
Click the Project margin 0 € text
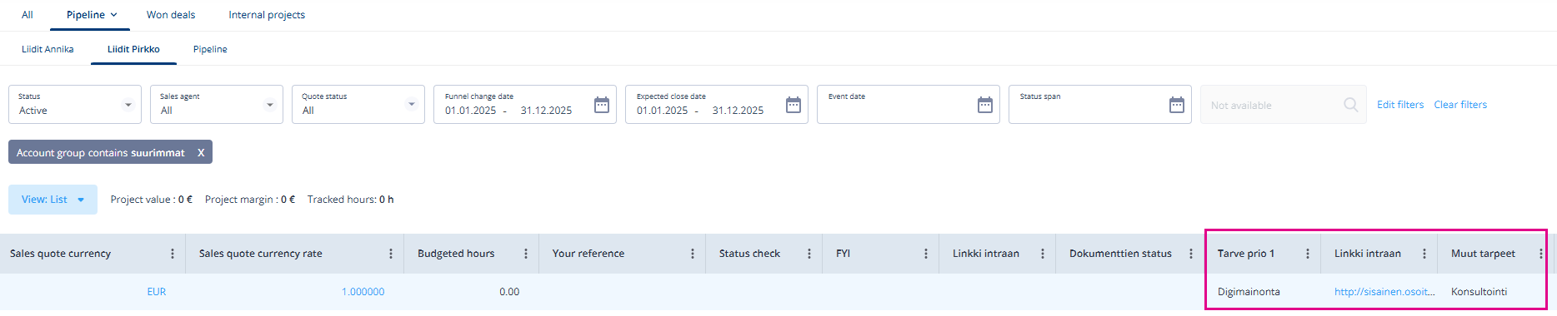coord(250,200)
